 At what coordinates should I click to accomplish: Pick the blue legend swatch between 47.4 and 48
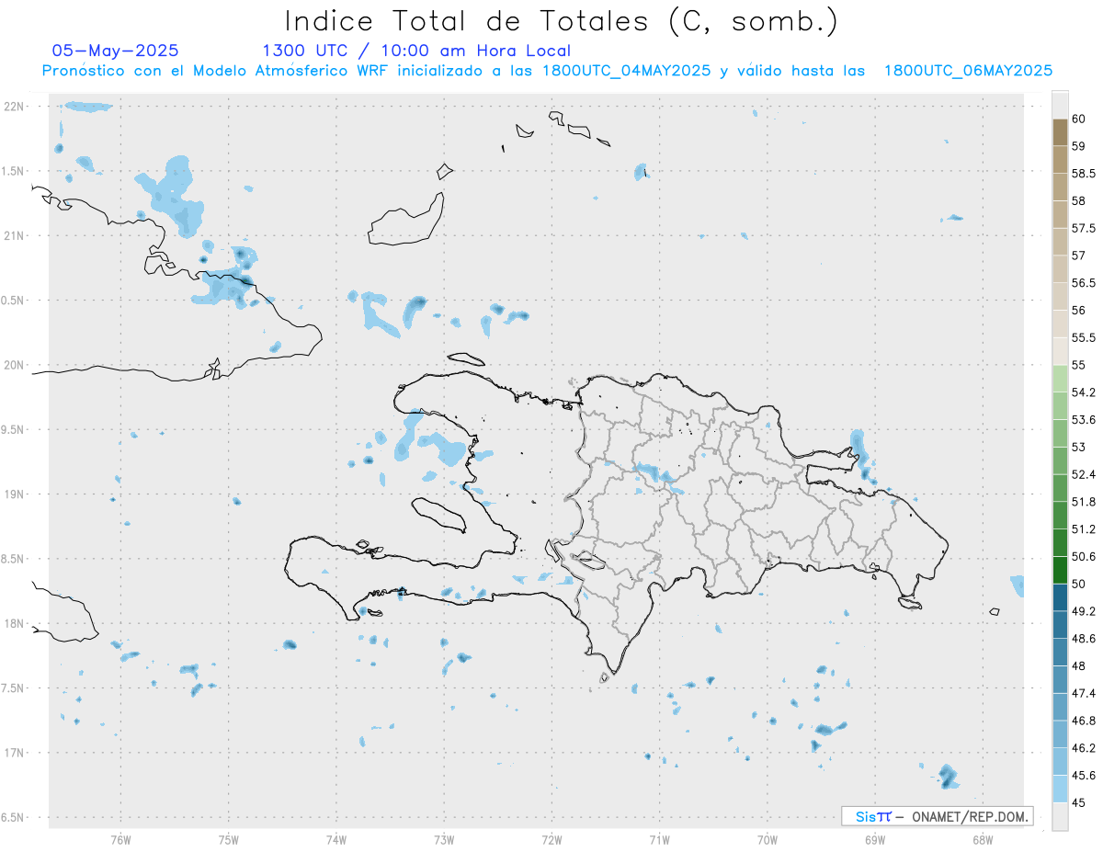point(1060,679)
